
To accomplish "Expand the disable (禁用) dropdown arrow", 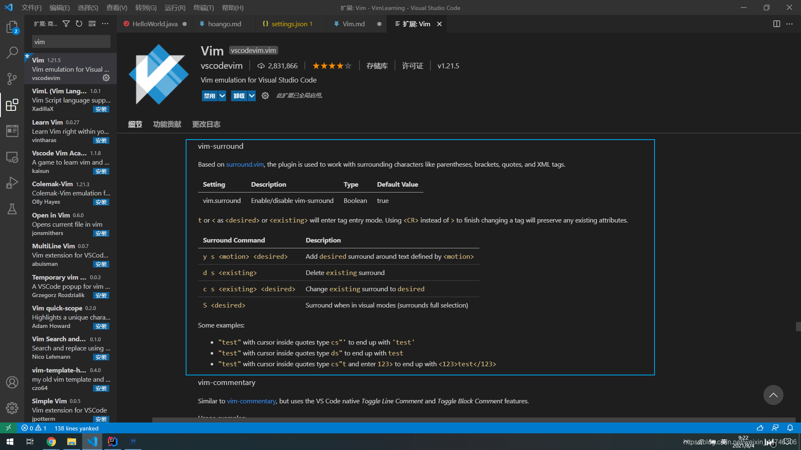I will [x=222, y=96].
